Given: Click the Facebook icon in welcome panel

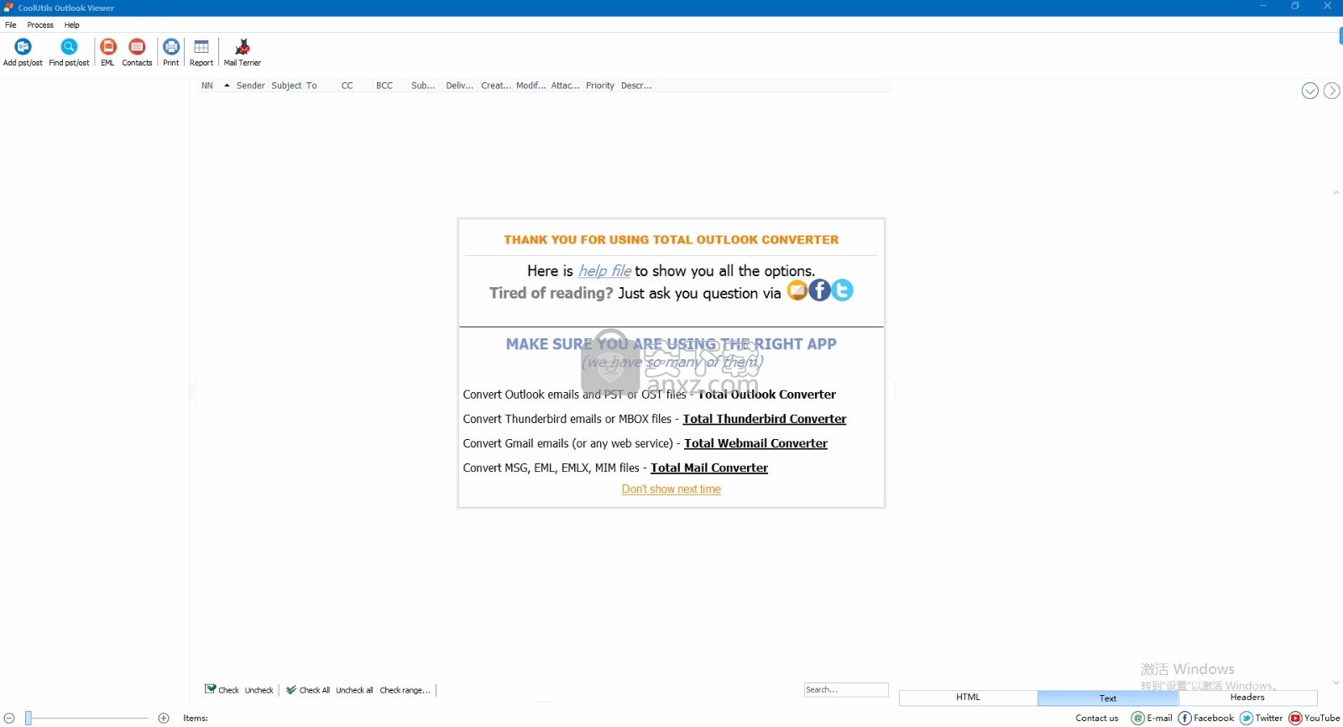Looking at the screenshot, I should [819, 290].
